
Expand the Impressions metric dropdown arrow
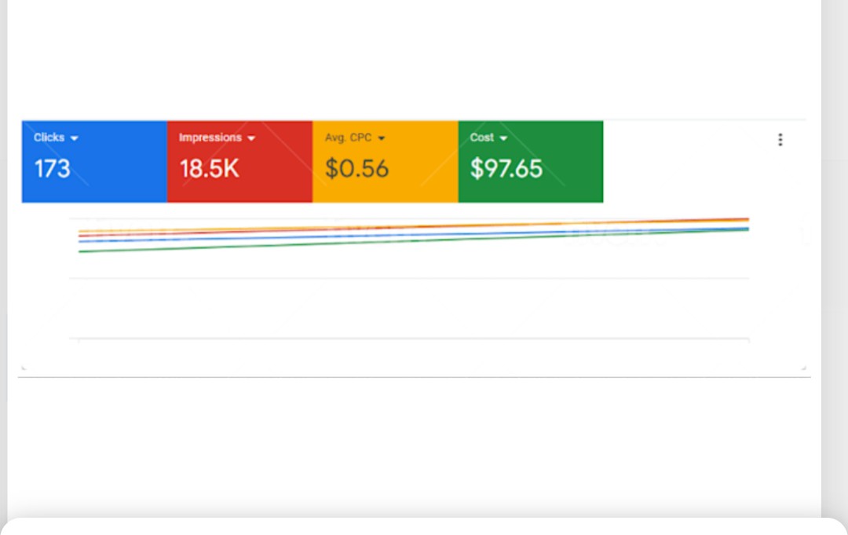pos(251,138)
